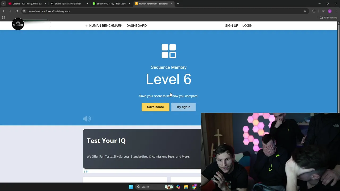Viewport: 340px width, 191px height.
Task: Open the Extensions puzzle icon
Action: pyautogui.click(x=314, y=11)
